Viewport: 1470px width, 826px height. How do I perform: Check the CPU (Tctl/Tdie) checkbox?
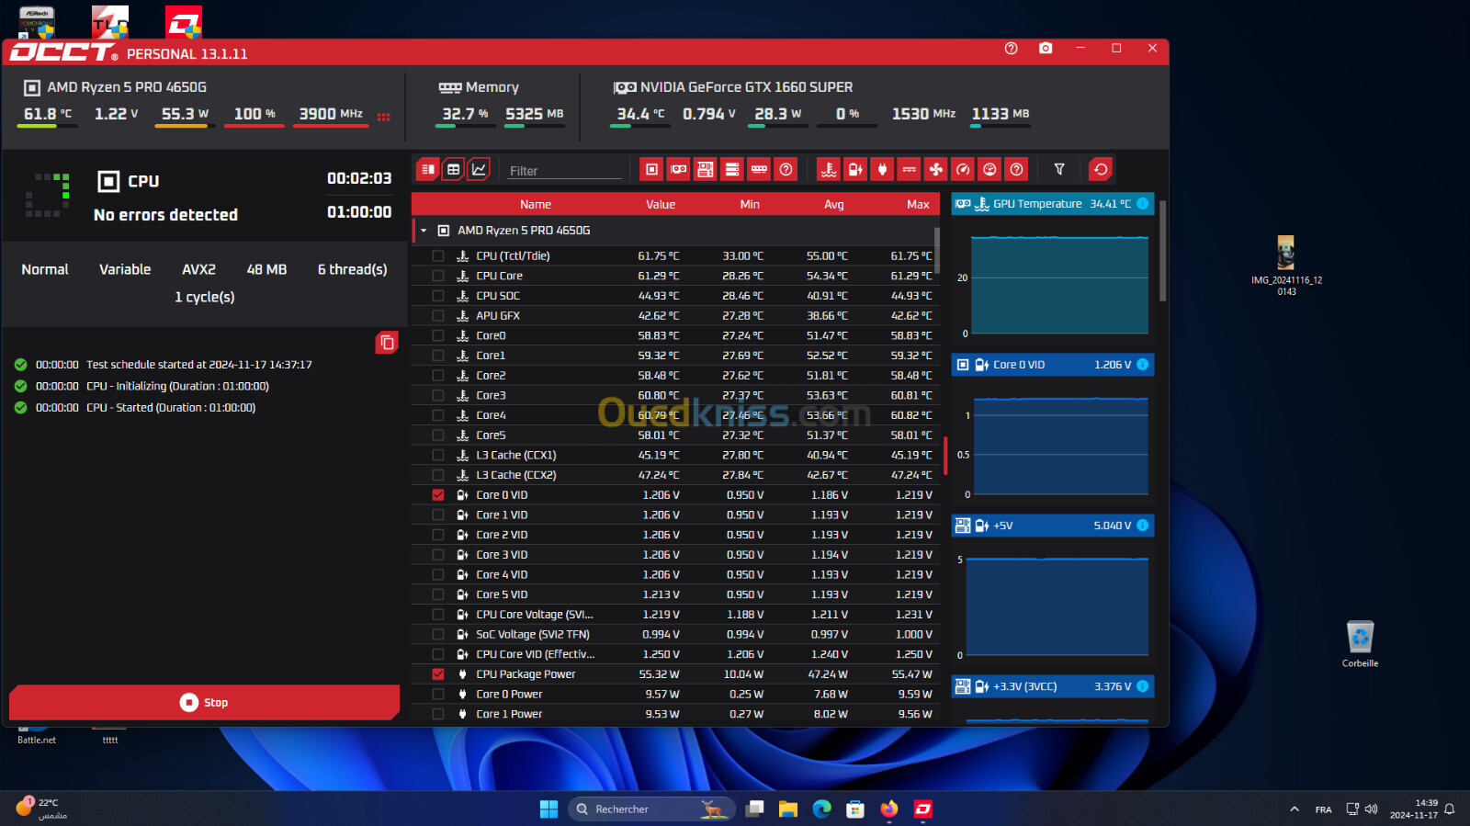(438, 256)
